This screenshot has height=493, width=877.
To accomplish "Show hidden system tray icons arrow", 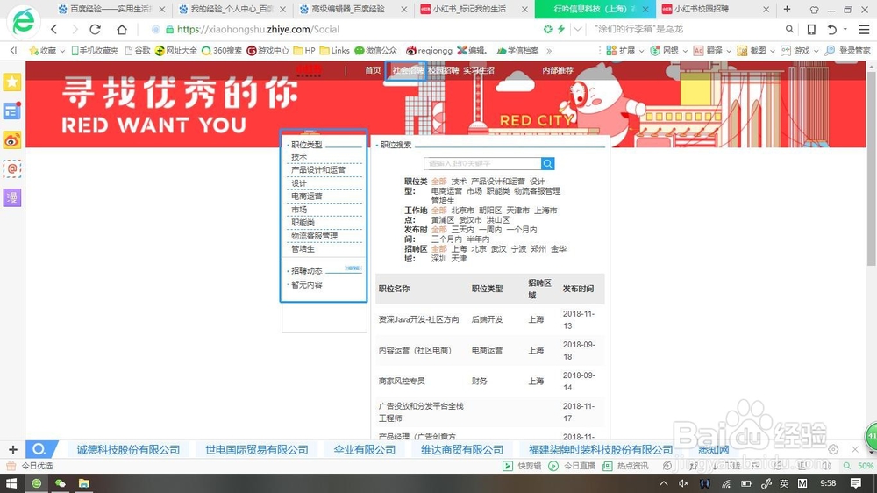I will pos(663,483).
